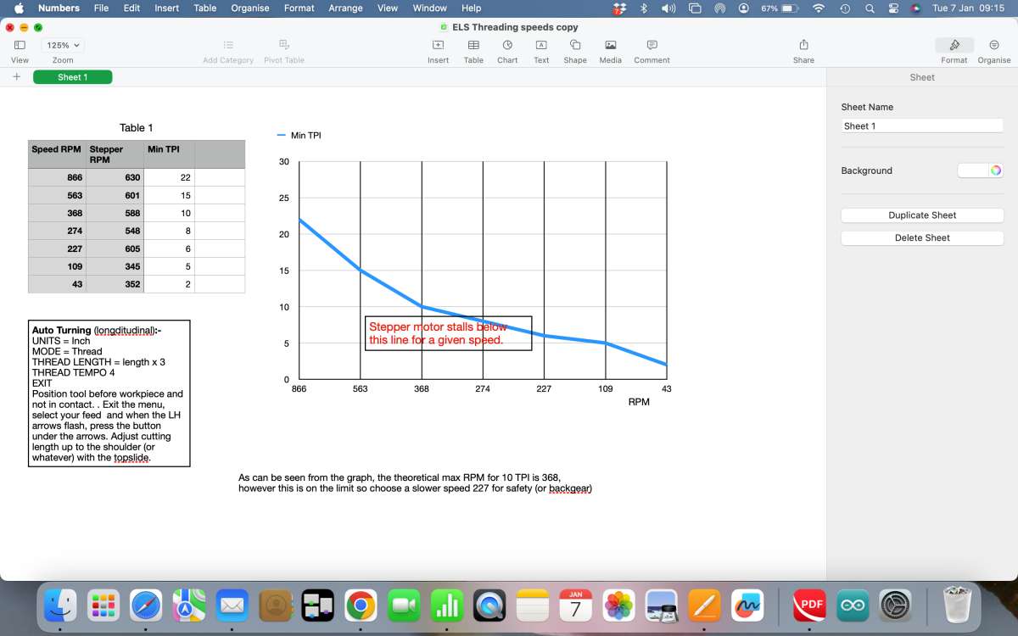Click the Sheet Name input field
This screenshot has height=636, width=1018.
(922, 126)
